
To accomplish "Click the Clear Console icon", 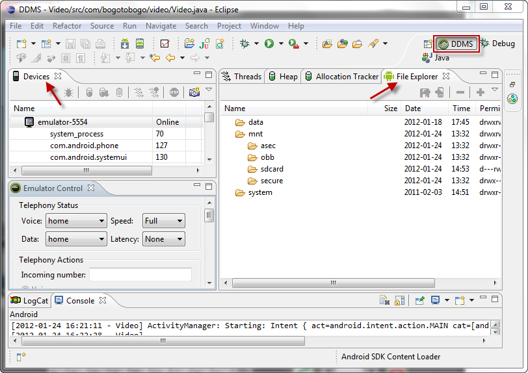I will pyautogui.click(x=384, y=300).
